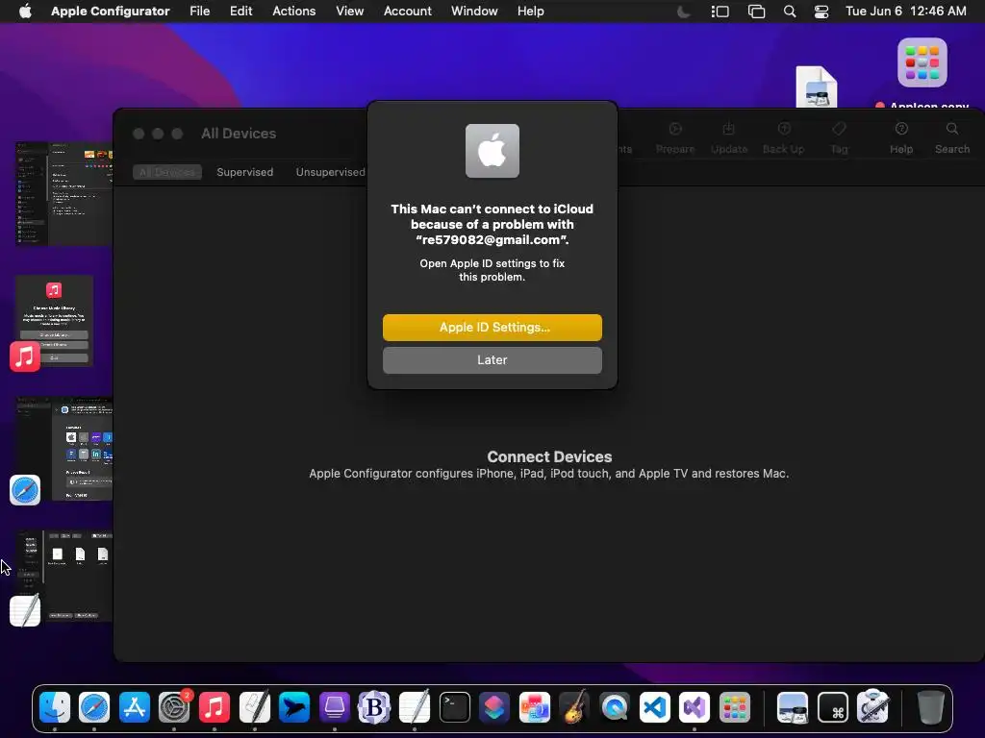Open the Account menu
Screen dimensions: 985x738
408,12
